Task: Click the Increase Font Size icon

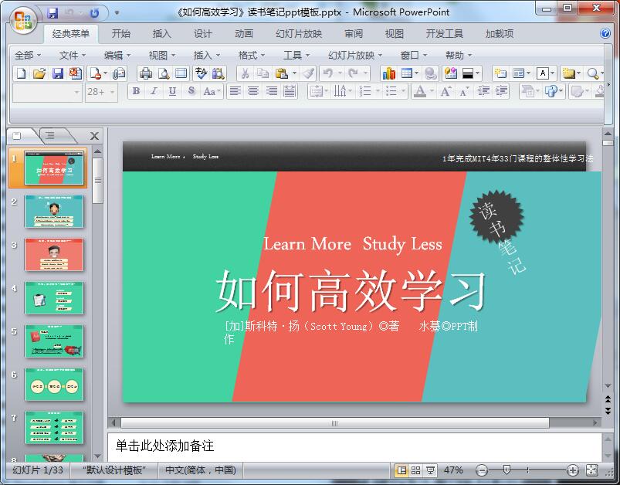Action: tap(446, 91)
